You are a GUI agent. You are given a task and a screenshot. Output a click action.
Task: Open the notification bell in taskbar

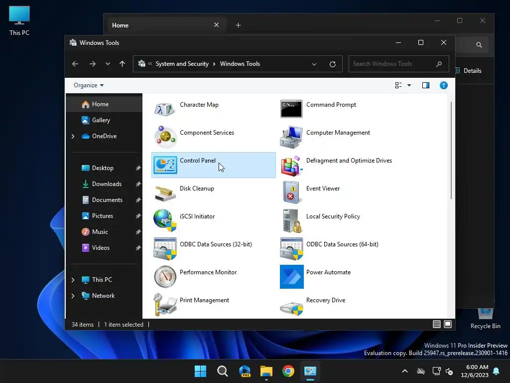coord(497,371)
